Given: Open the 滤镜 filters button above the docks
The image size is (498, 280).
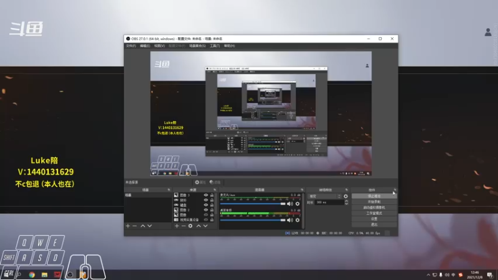Looking at the screenshot, I should 215,182.
